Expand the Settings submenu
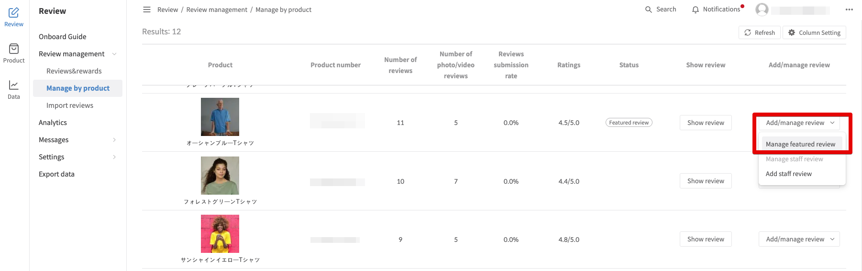The image size is (862, 271). (x=114, y=157)
